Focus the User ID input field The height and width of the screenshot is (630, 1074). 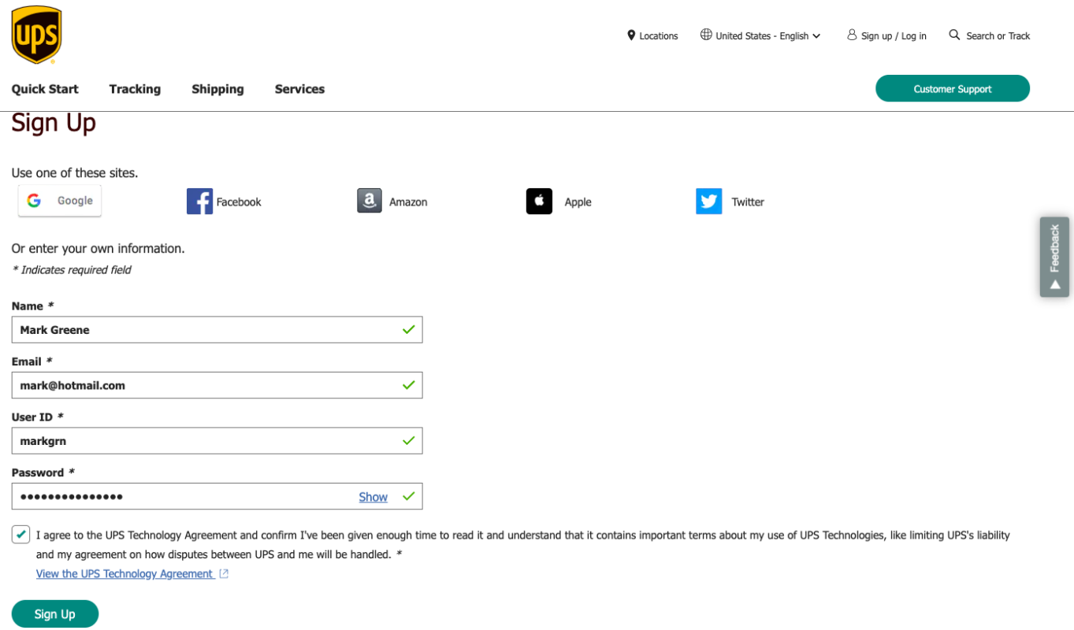click(217, 441)
